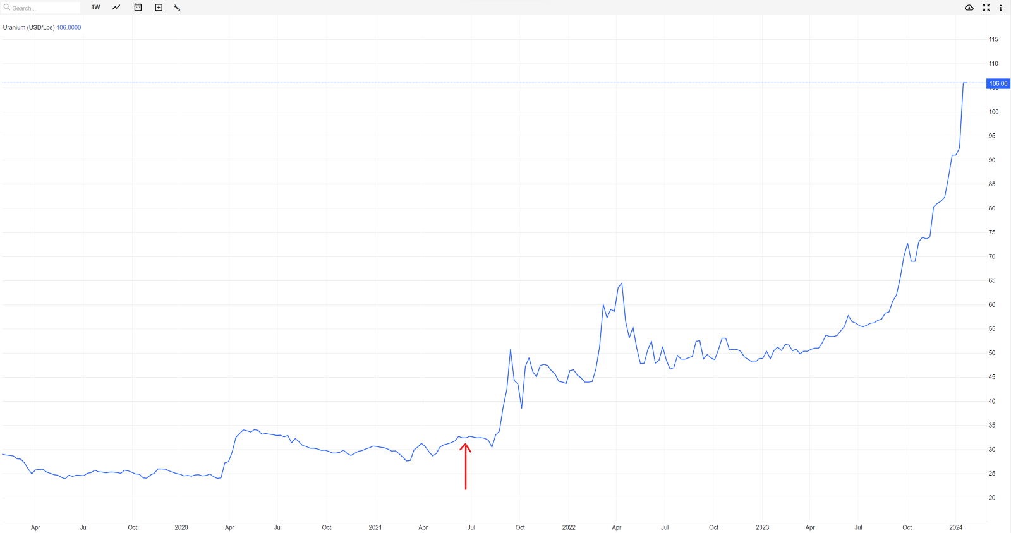The width and height of the screenshot is (1011, 533).
Task: Click the Uranium (USD/Lbs) series label
Action: 28,28
